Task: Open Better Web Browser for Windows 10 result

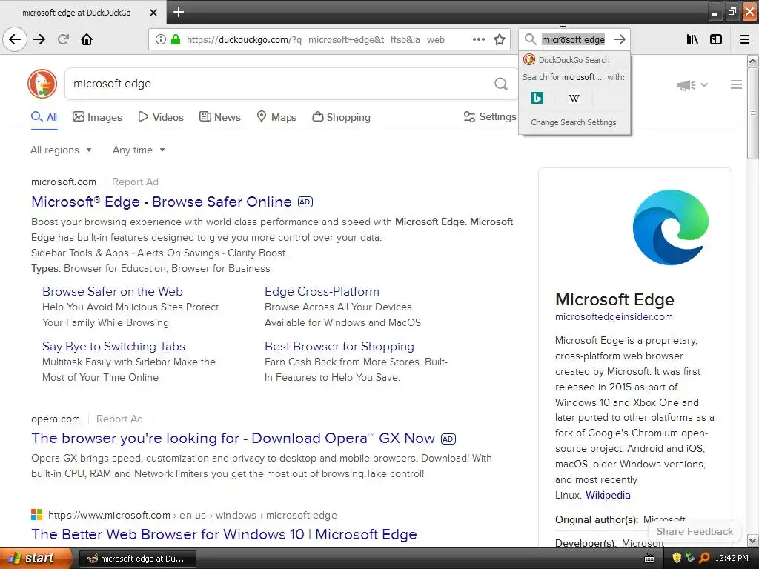Action: [x=224, y=534]
